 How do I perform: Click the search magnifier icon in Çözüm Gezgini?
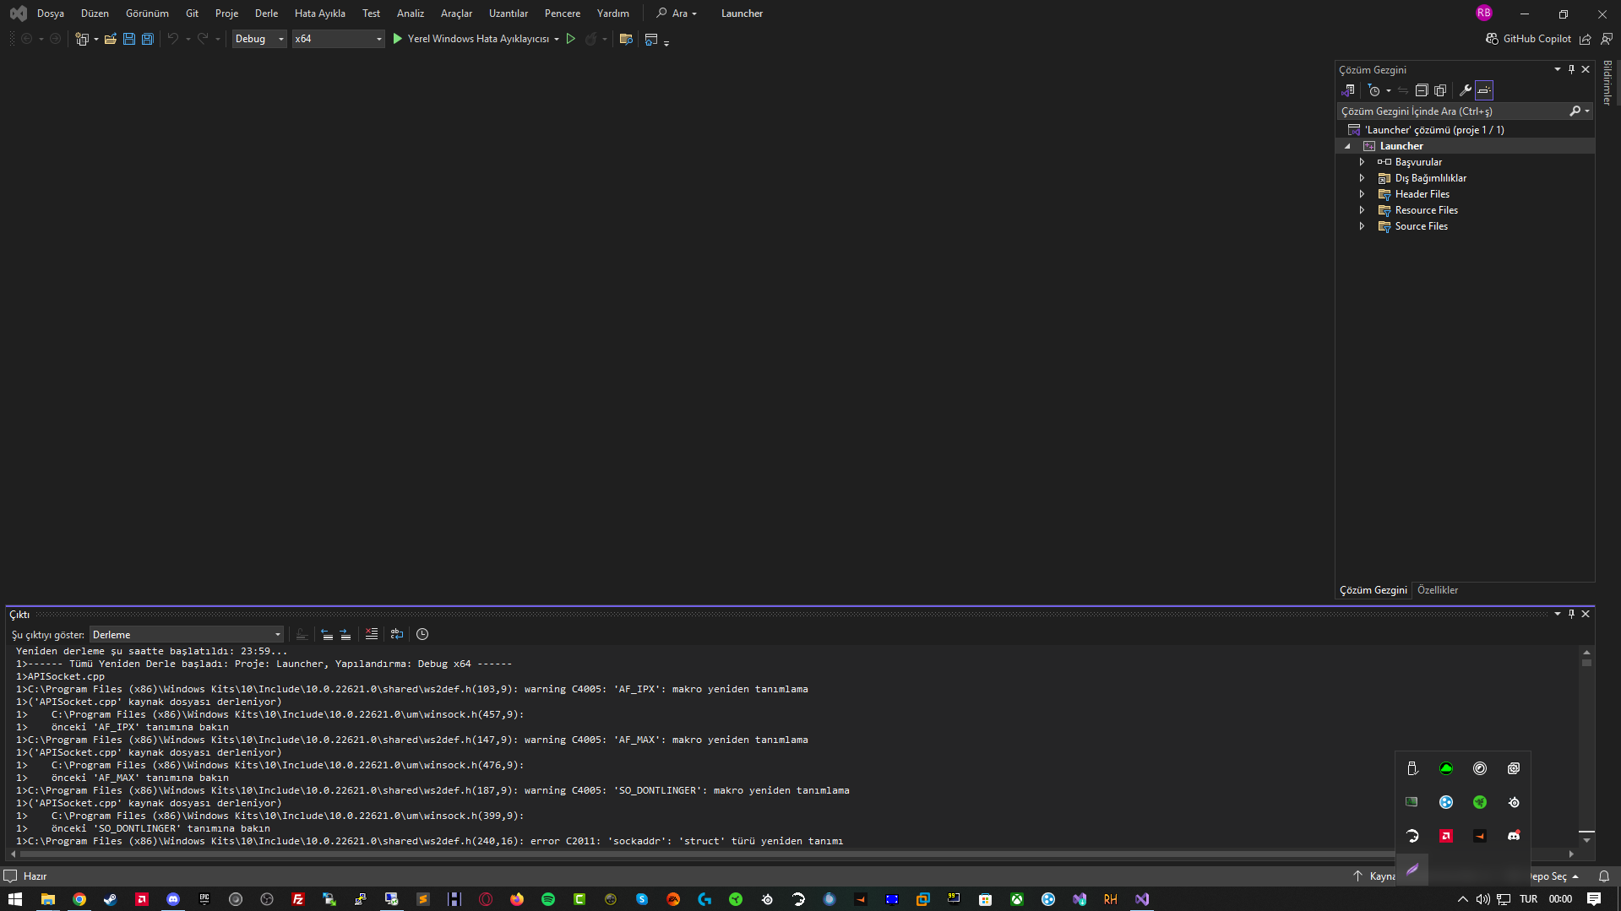[1575, 111]
